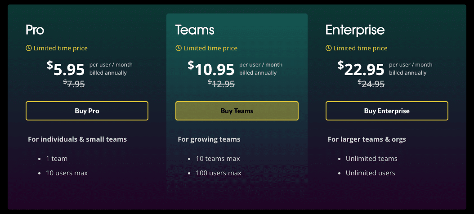474x214 pixels.
Task: Click 'For larger teams & orgs' text
Action: pos(367,139)
